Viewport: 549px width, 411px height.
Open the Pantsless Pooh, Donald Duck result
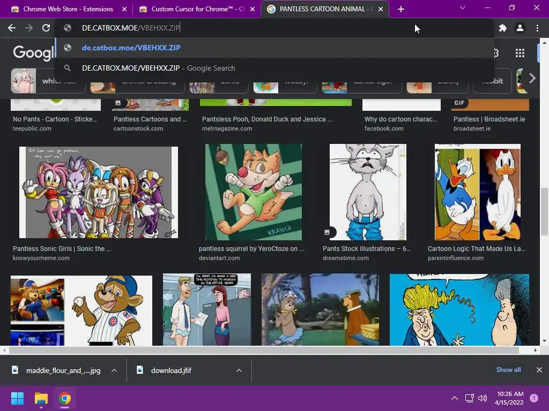[x=267, y=119]
